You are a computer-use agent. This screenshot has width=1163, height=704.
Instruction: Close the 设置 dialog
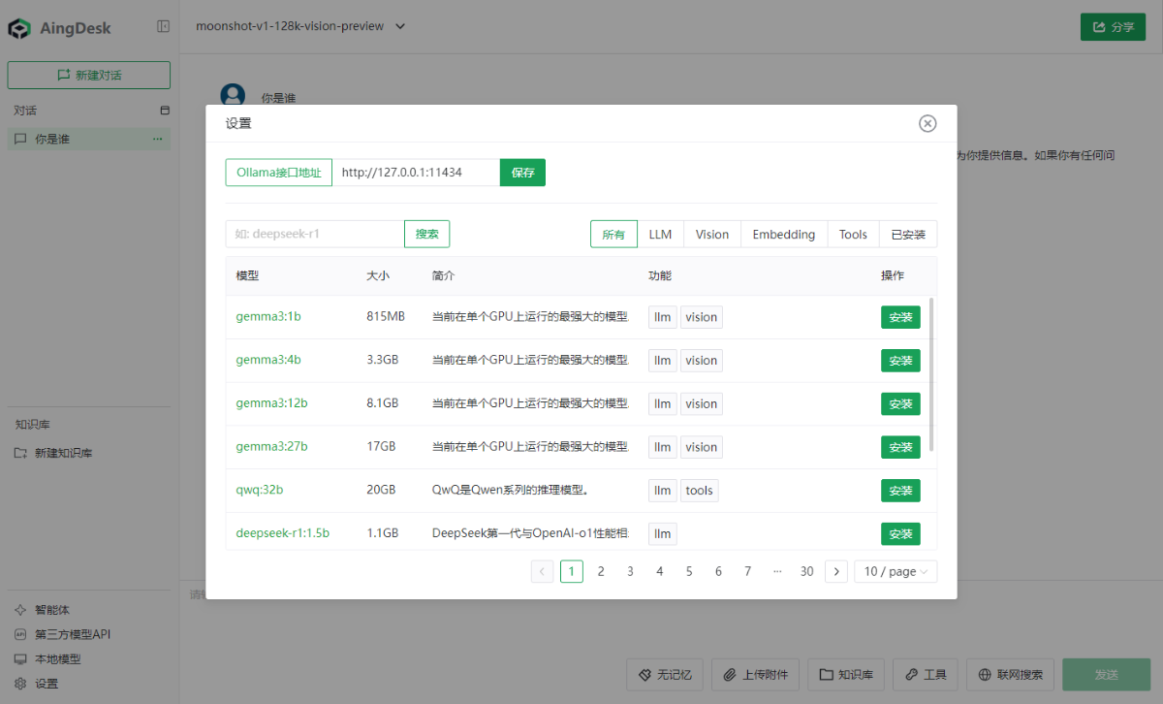pos(927,123)
